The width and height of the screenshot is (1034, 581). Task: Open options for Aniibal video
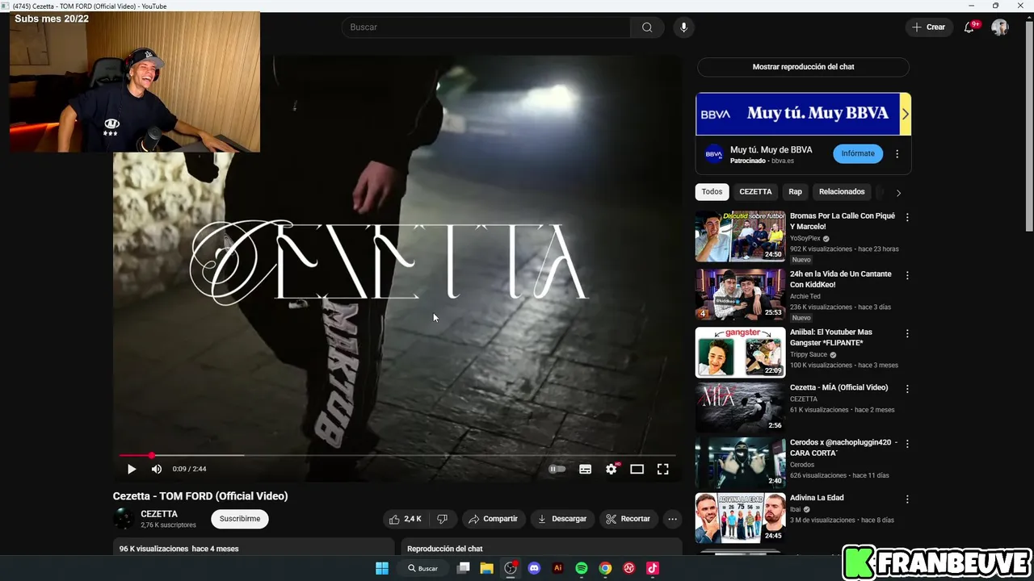point(907,334)
